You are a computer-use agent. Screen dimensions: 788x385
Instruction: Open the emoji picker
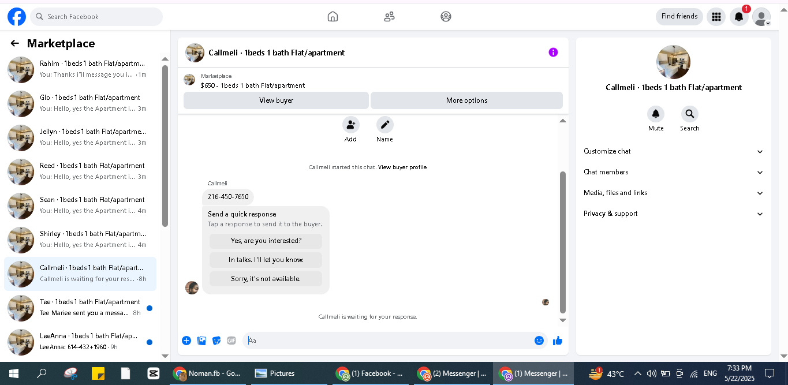[539, 341]
